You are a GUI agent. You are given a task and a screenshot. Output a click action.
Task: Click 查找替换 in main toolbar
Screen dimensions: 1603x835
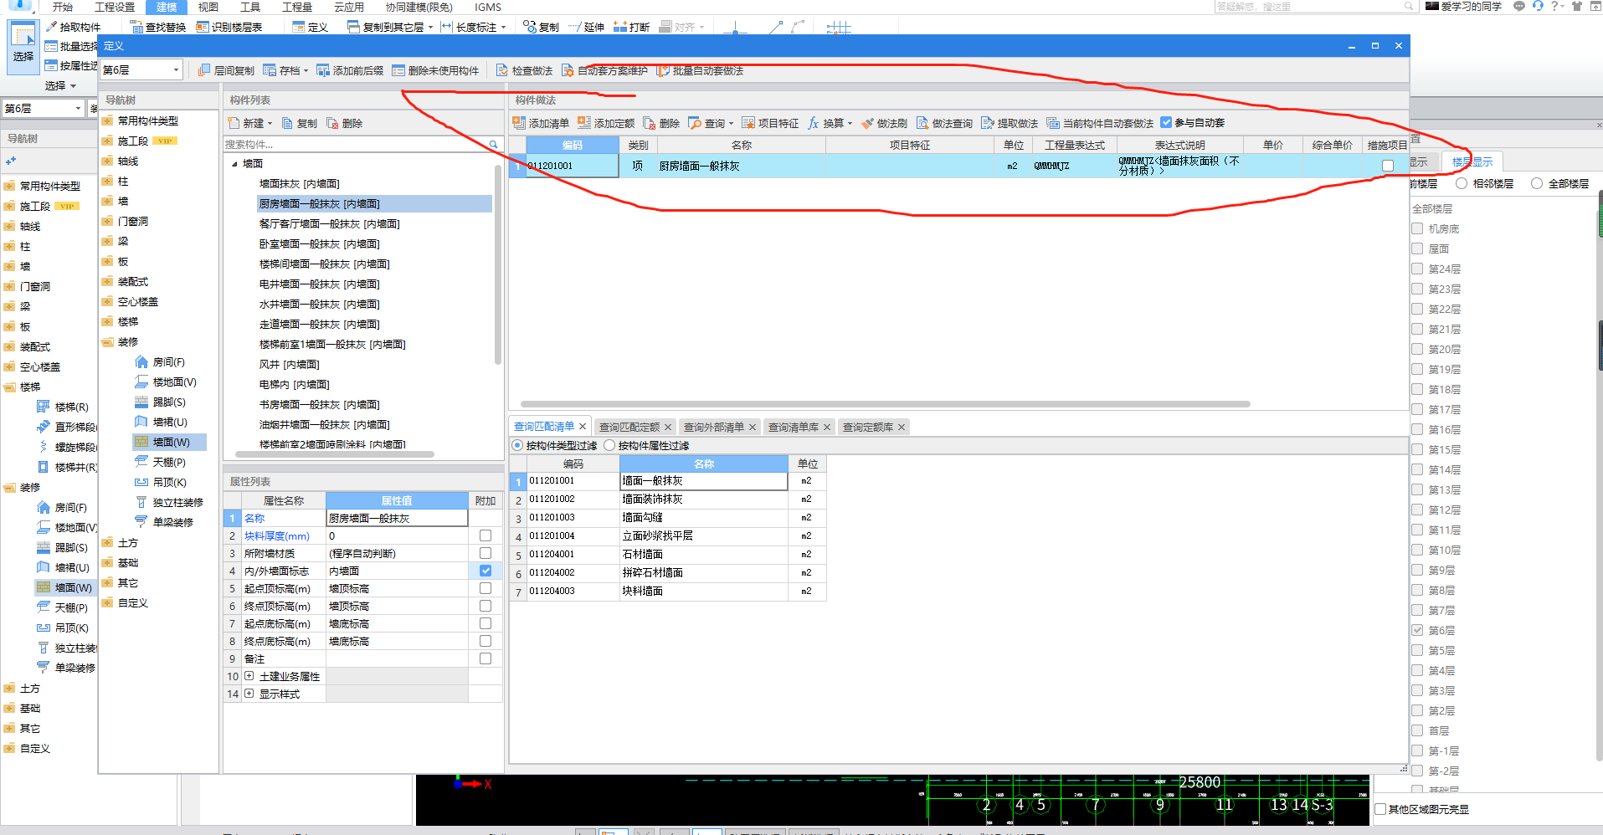click(x=158, y=27)
